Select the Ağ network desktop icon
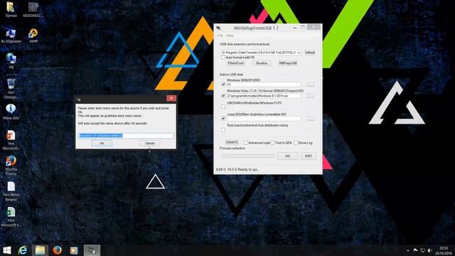 (11, 61)
